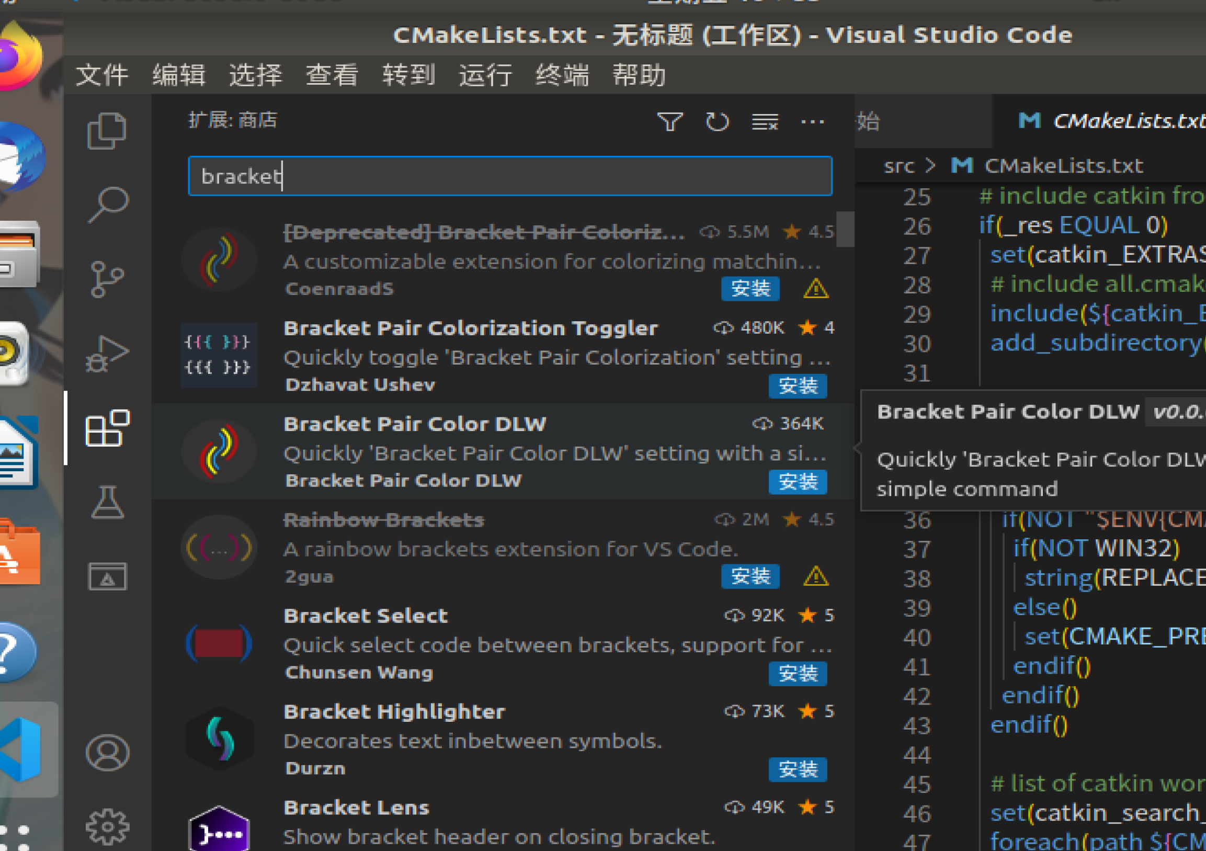Click publisher name Dzhavat Ushev
This screenshot has height=851, width=1206.
[x=360, y=385]
